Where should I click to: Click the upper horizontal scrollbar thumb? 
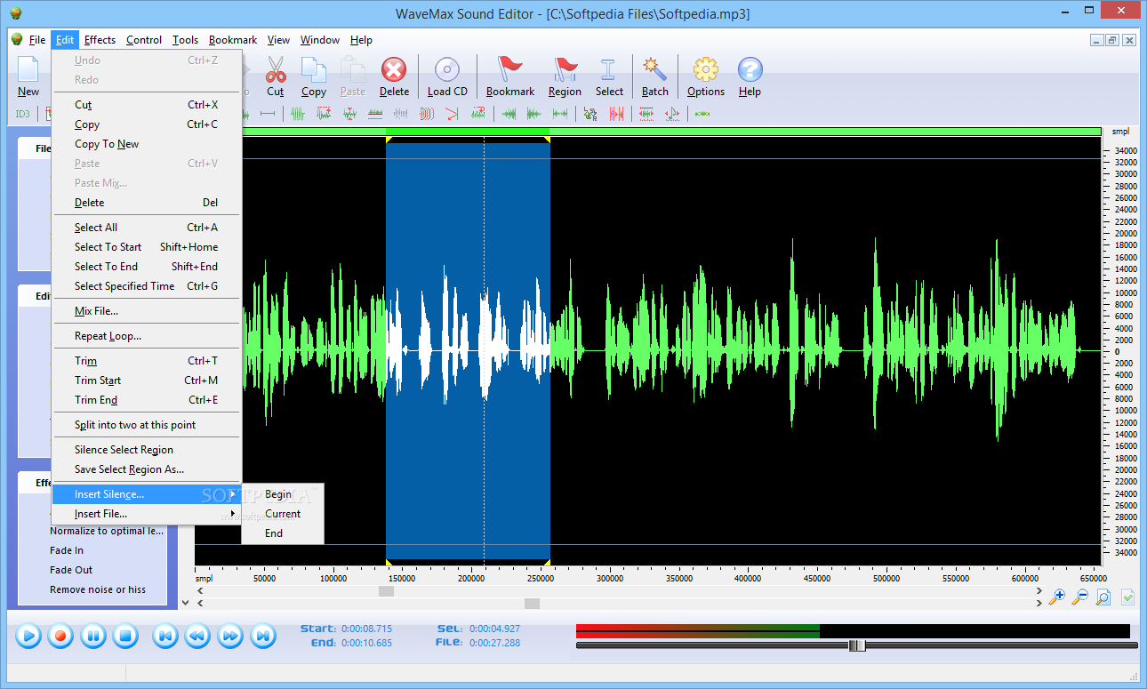coord(386,590)
